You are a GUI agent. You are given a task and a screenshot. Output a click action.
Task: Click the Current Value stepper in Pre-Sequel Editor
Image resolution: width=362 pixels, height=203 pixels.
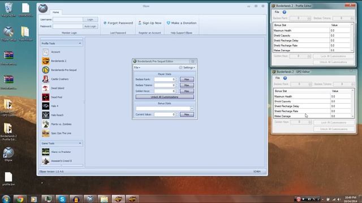click(x=177, y=114)
